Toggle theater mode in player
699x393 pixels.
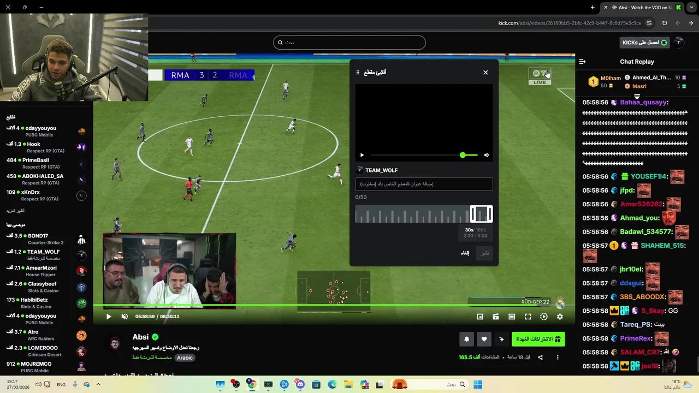point(512,317)
